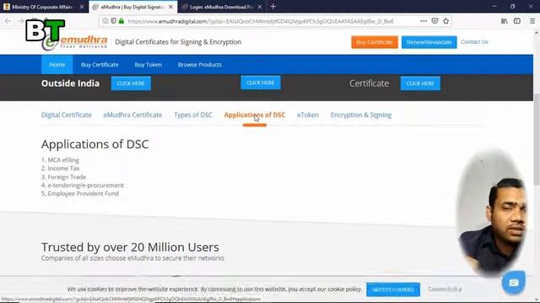The width and height of the screenshot is (540, 303).
Task: Click the eMudhra logo
Action: pos(75,42)
